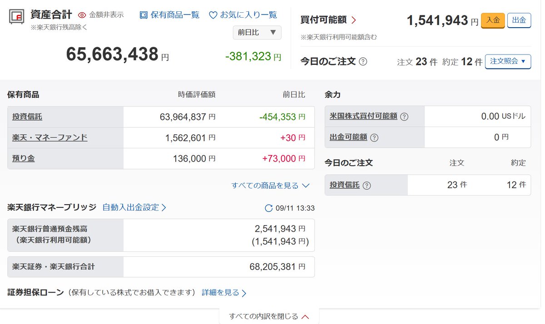
Task: Click the refresh icon beside 09/11 13:33
Action: (x=269, y=208)
